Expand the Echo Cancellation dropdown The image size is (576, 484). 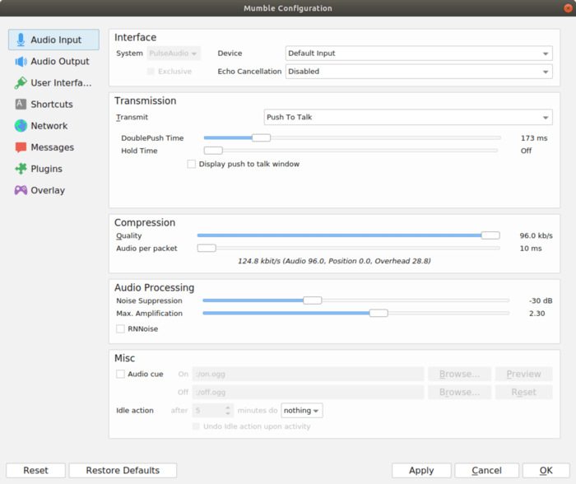point(418,72)
